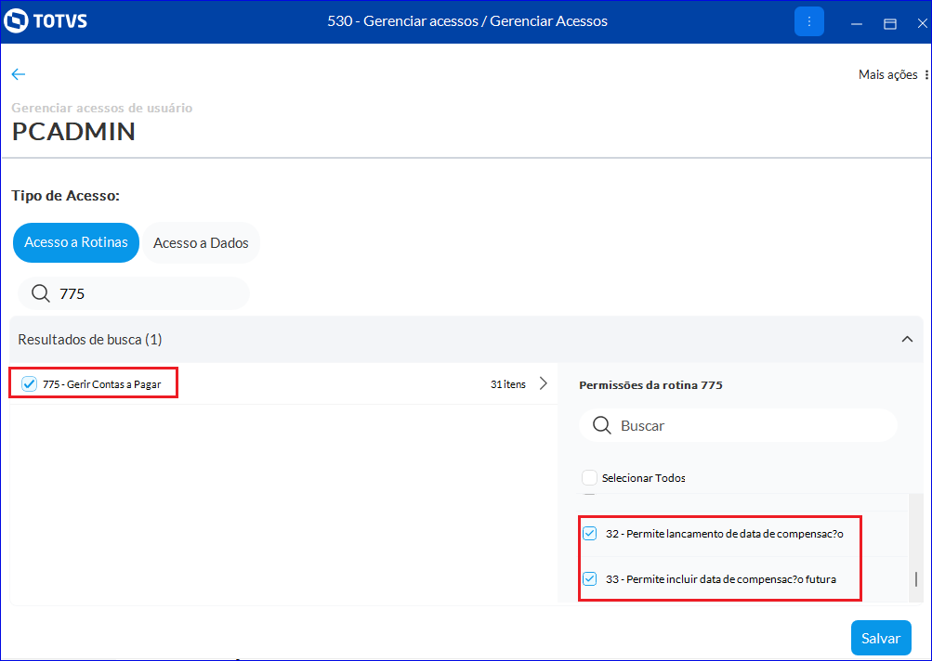Viewport: 932px width, 661px height.
Task: Click the magnifier icon in Buscar field
Action: pyautogui.click(x=602, y=425)
